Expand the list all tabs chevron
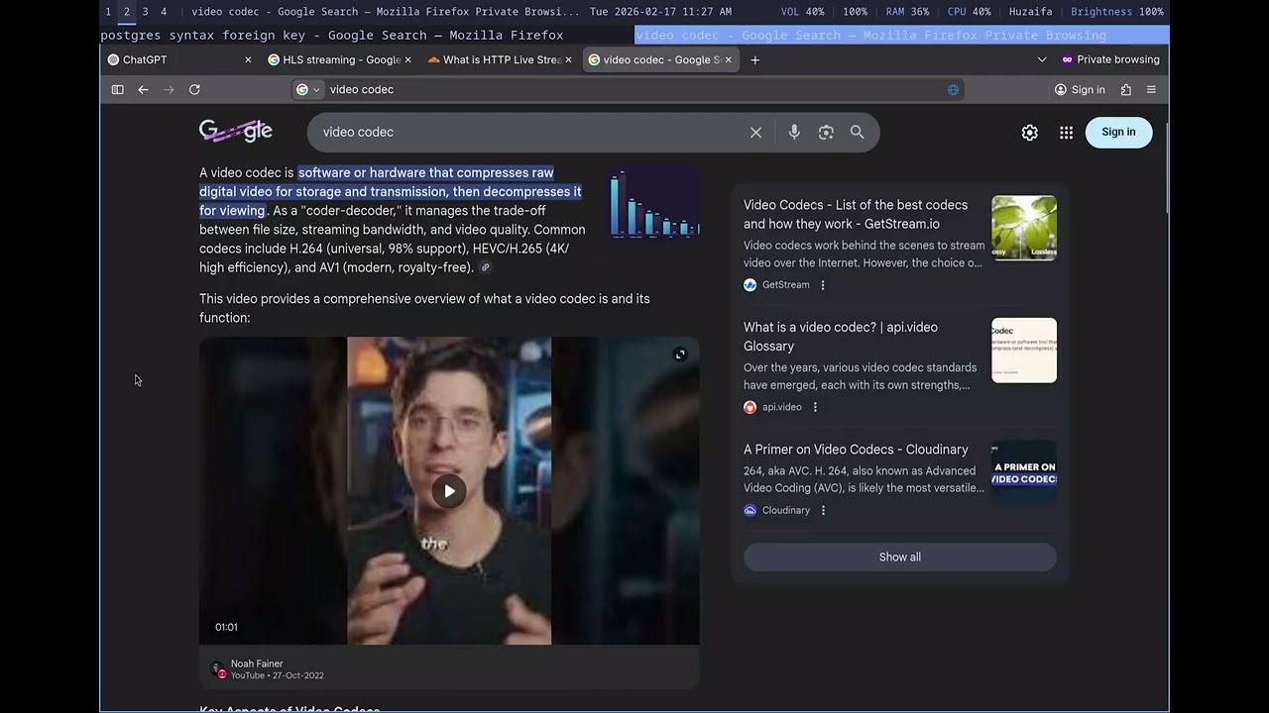Screen dimensions: 1269x713 (1042, 59)
